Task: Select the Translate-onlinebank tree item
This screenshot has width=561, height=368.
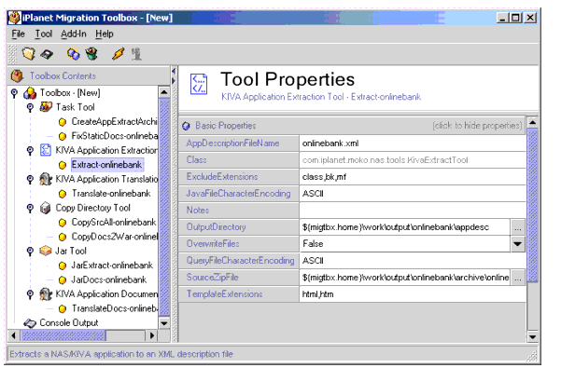Action: (x=111, y=194)
